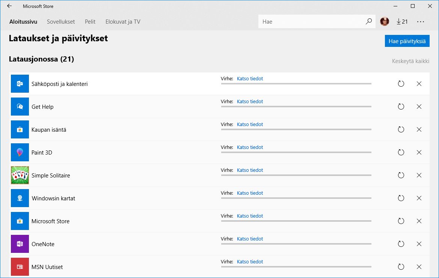Select the MSN Uutiset app name
This screenshot has width=439, height=278.
pos(47,267)
